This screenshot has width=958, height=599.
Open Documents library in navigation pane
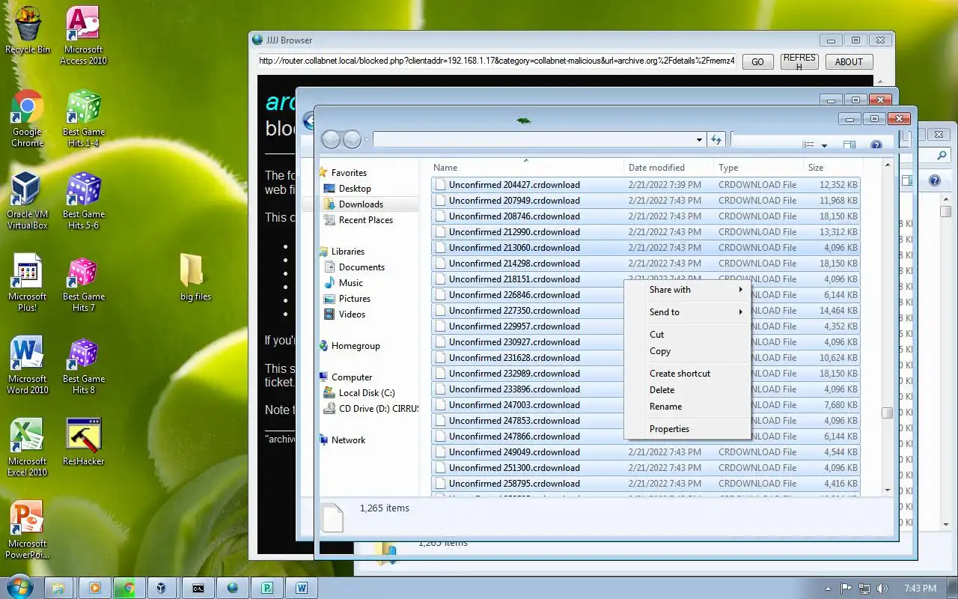361,267
